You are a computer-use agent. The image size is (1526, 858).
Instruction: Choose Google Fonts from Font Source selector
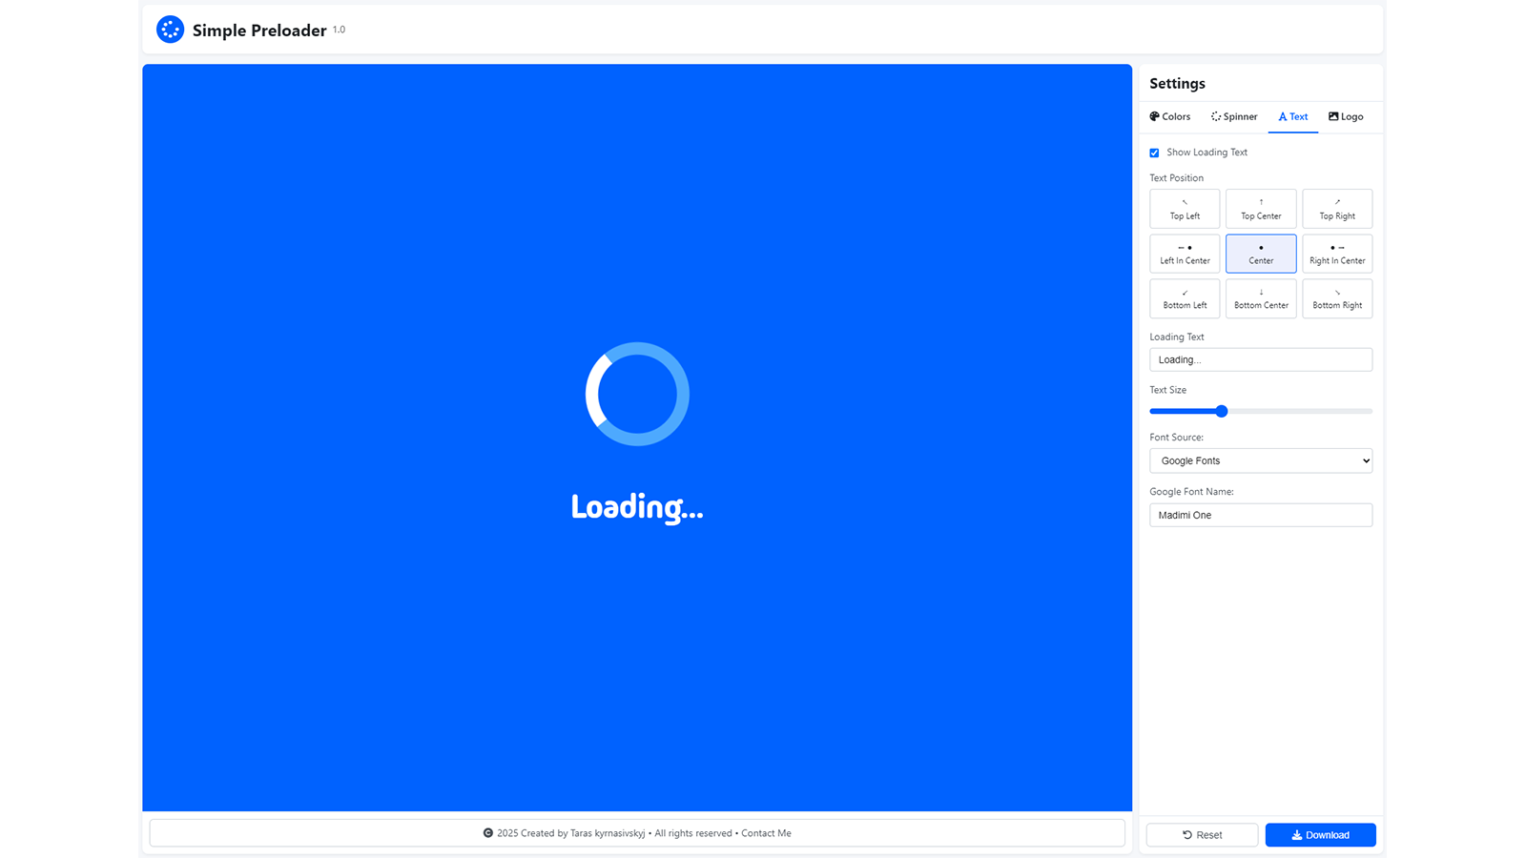[1260, 460]
